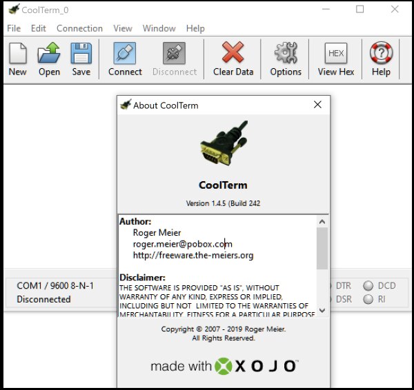Click the Author: heading
This screenshot has height=390, width=414.
coord(135,221)
